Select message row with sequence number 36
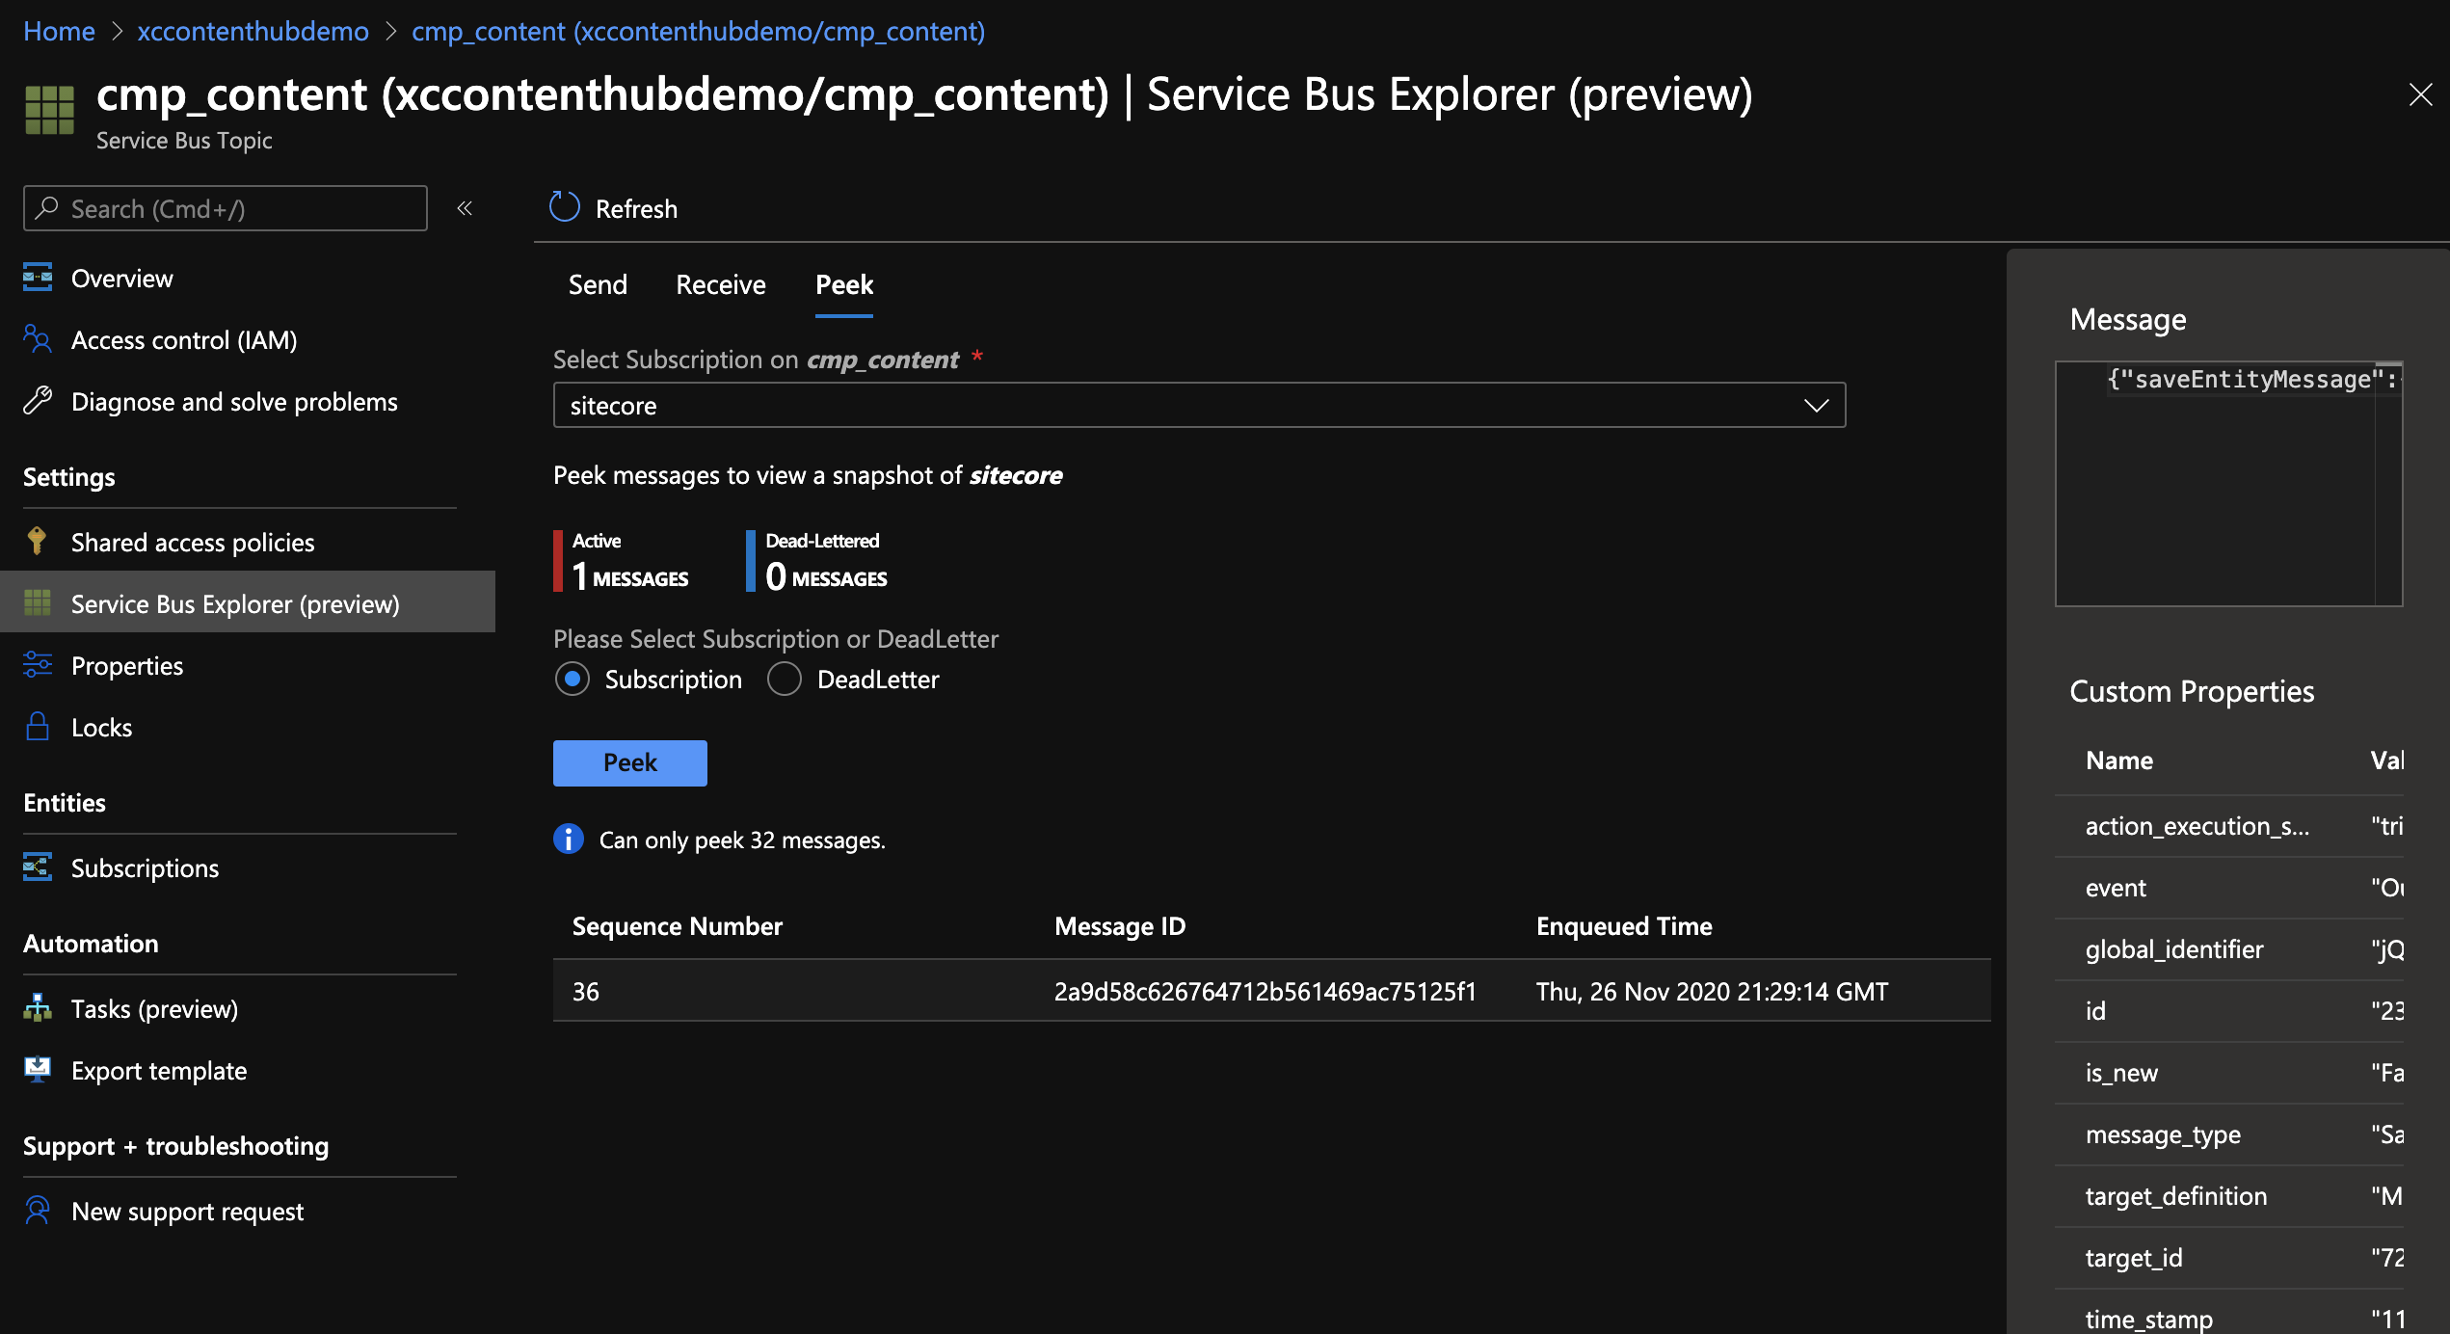The width and height of the screenshot is (2450, 1334). pos(1271,991)
